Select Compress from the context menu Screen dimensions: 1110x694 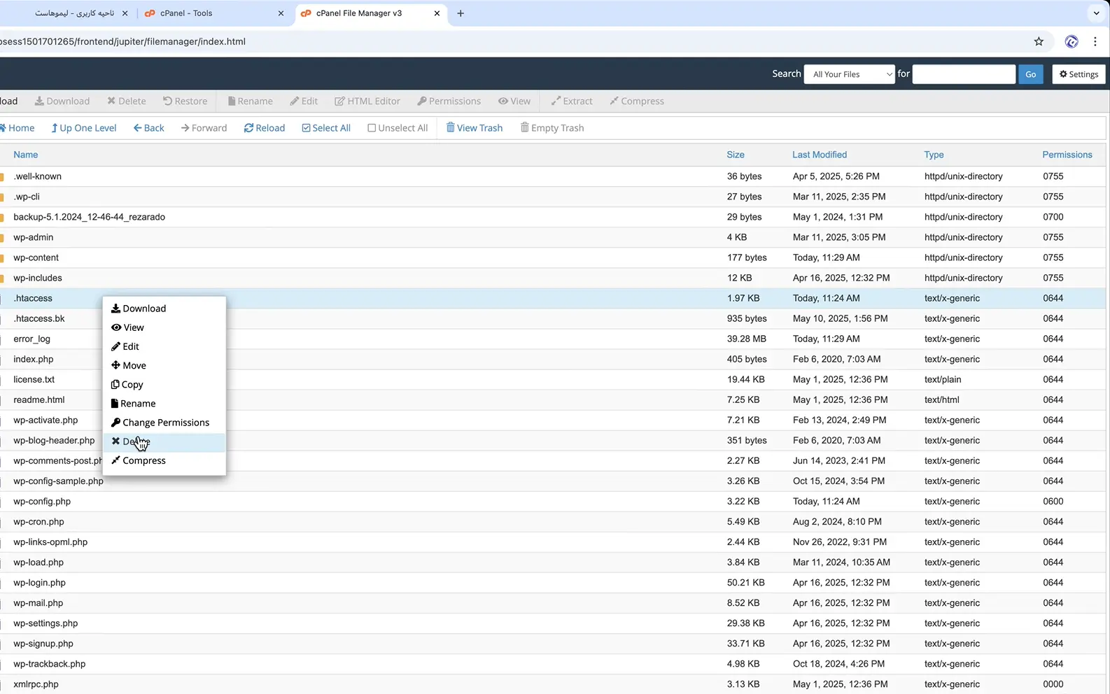pyautogui.click(x=143, y=460)
